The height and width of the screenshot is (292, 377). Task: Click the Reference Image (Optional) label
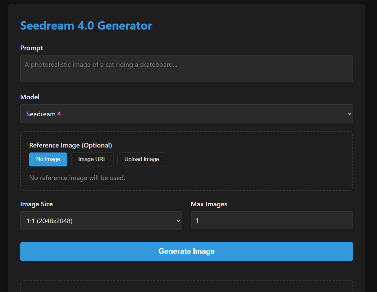pyautogui.click(x=71, y=146)
